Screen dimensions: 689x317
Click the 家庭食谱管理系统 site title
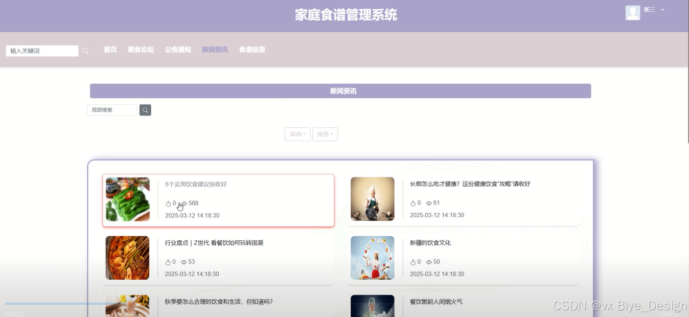[346, 15]
